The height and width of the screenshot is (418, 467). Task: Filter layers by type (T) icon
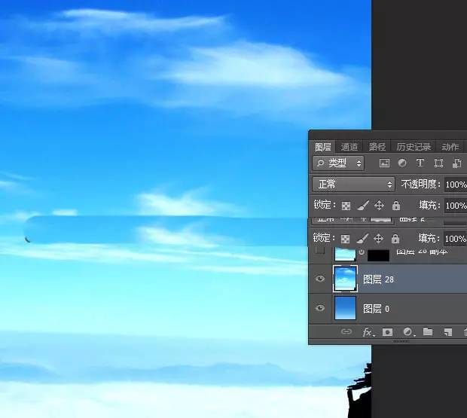pos(420,163)
